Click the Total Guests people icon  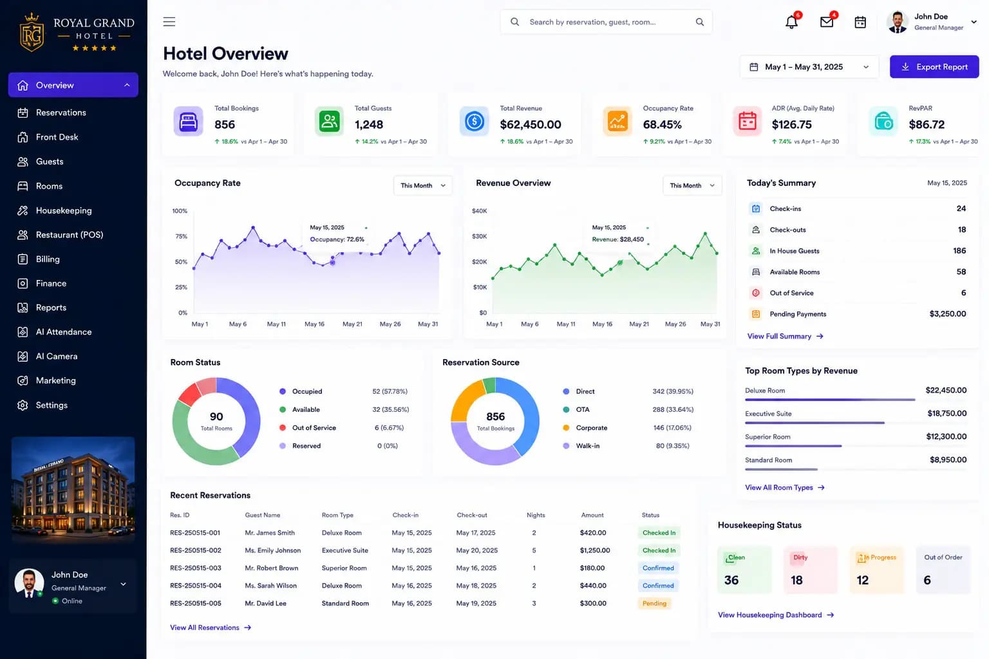click(330, 121)
